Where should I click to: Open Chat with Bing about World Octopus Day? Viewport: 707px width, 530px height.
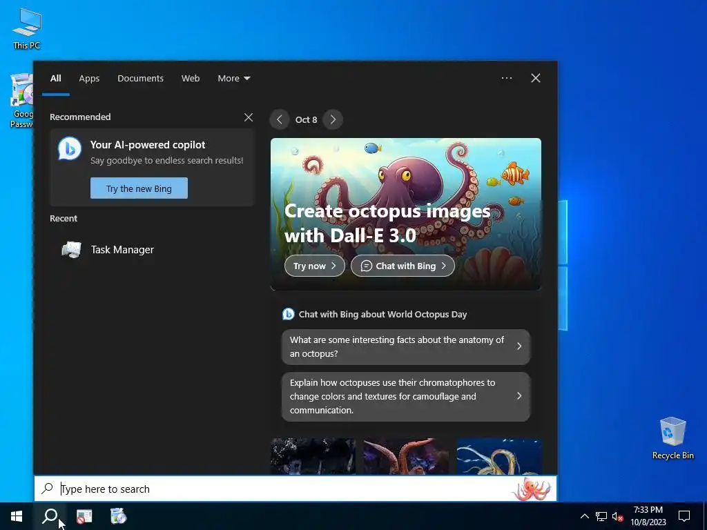pos(382,315)
